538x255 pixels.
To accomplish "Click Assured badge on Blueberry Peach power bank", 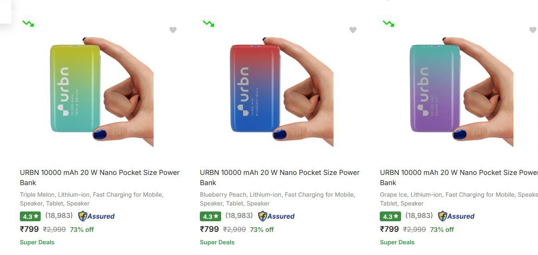I will [x=276, y=216].
